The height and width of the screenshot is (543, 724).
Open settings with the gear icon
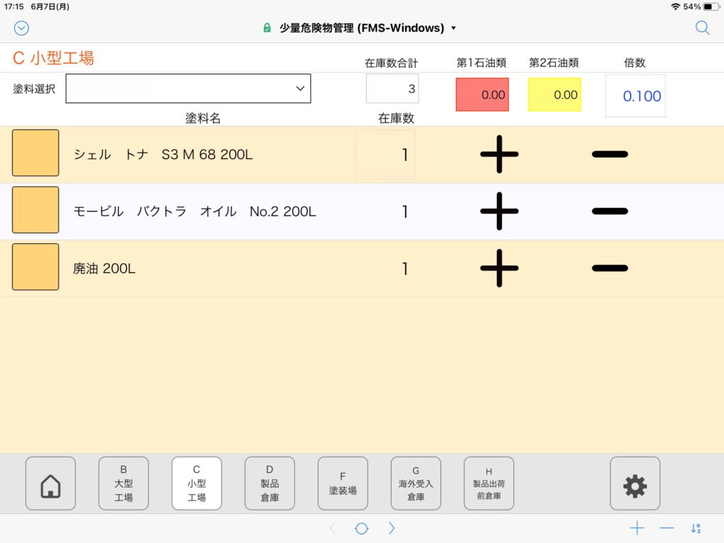(634, 484)
